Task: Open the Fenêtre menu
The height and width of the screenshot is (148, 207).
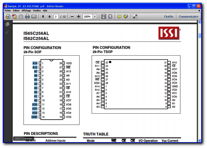Action: 37,11
